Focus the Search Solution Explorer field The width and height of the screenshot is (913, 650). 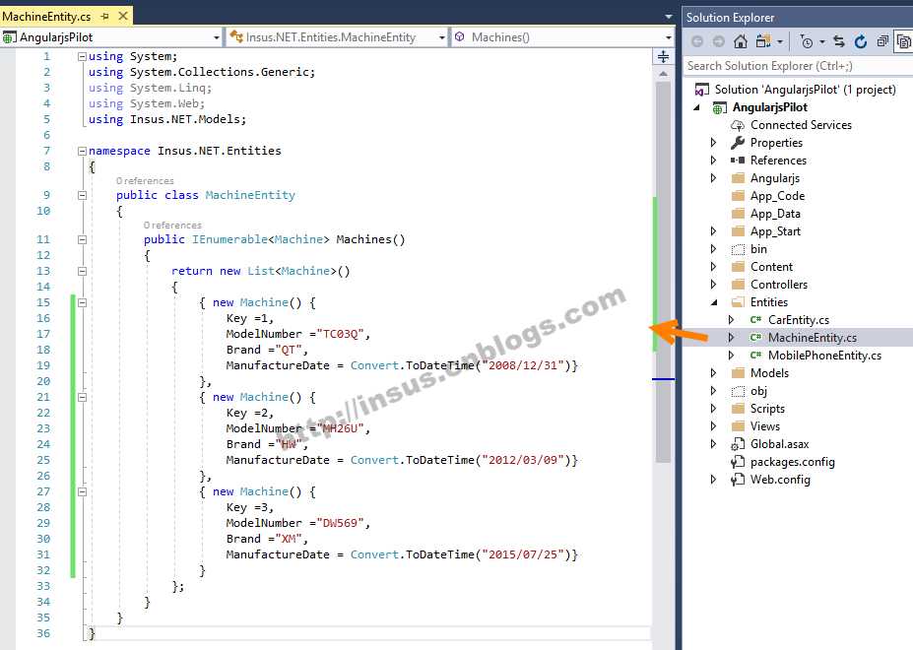point(798,66)
